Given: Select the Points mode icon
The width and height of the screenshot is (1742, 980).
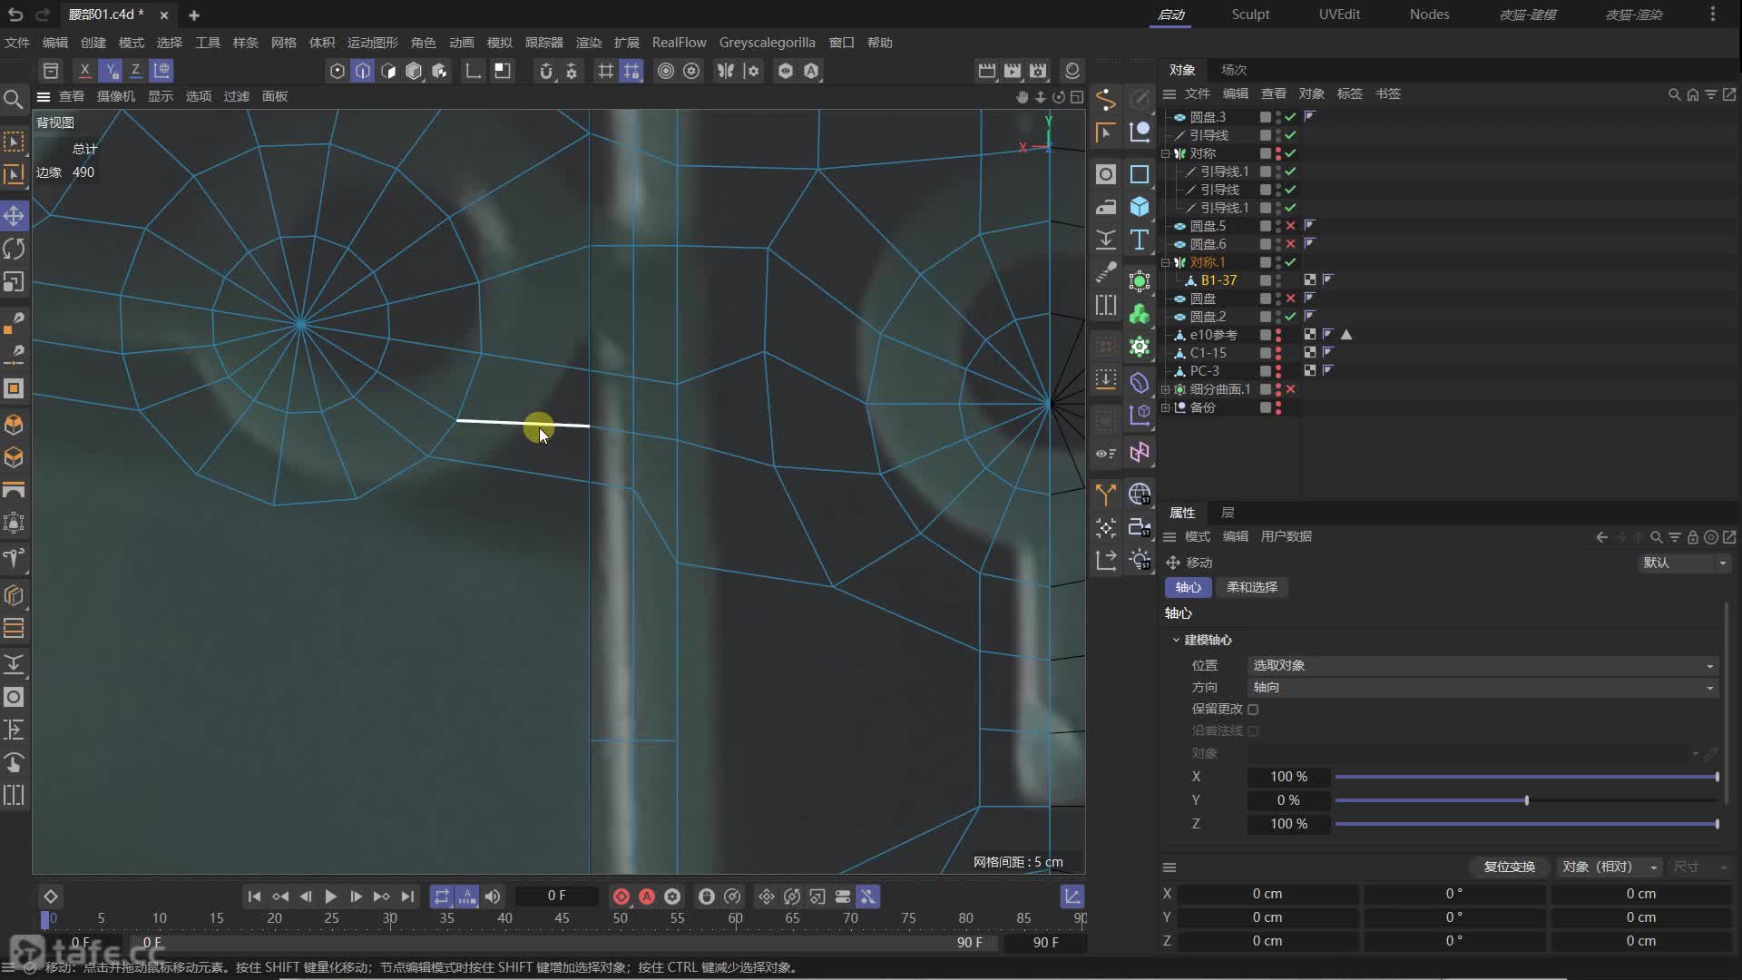Looking at the screenshot, I should pyautogui.click(x=338, y=71).
